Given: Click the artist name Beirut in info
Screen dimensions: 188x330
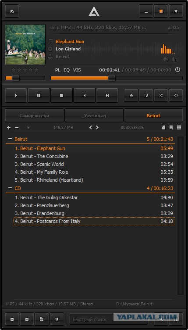Looking at the screenshot, I should click(x=63, y=57).
